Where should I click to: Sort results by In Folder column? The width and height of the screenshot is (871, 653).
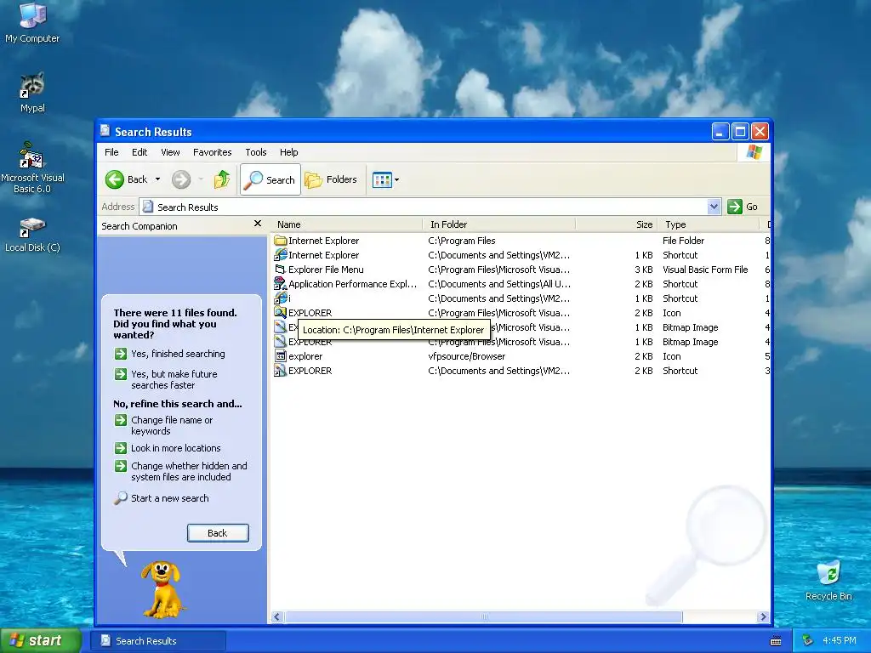click(x=498, y=224)
